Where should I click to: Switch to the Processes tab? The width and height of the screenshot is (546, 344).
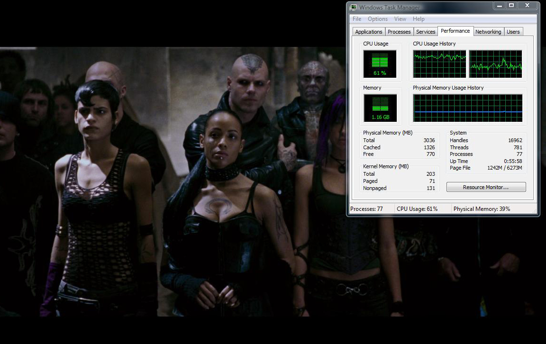pos(399,32)
